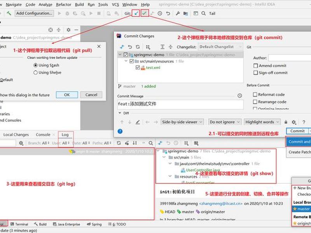The height and width of the screenshot is (233, 311).
Task: Enable the Reformat code checkbox
Action: pos(255,94)
